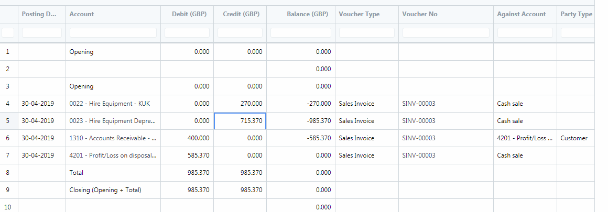Select row number 5
The height and width of the screenshot is (212, 608).
point(9,121)
